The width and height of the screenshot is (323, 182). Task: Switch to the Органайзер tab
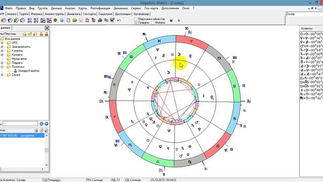pos(141,14)
